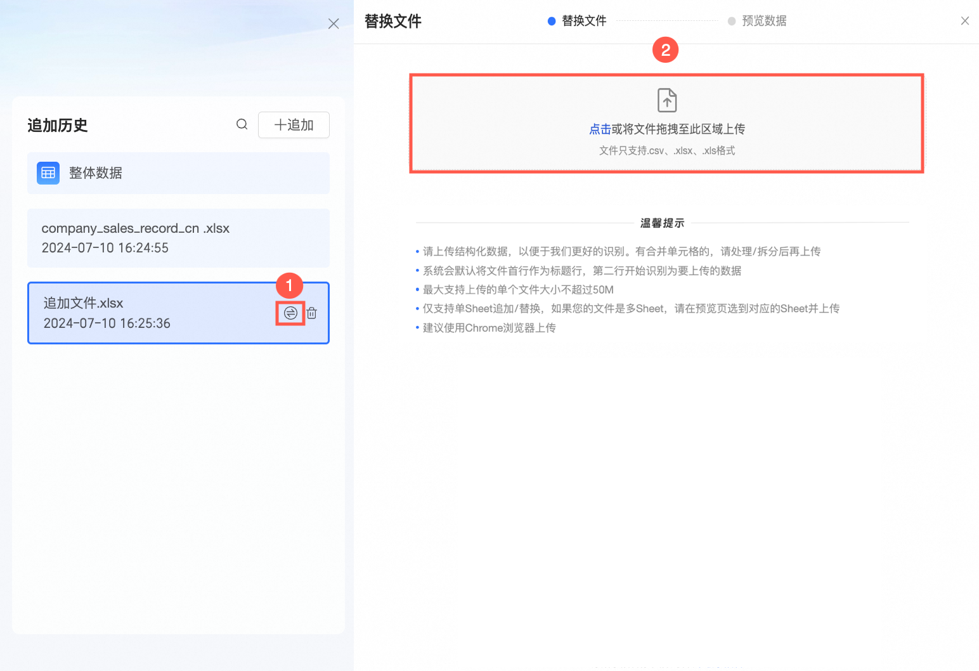Select the 预览数据 step indicator
Image resolution: width=979 pixels, height=671 pixels.
757,21
